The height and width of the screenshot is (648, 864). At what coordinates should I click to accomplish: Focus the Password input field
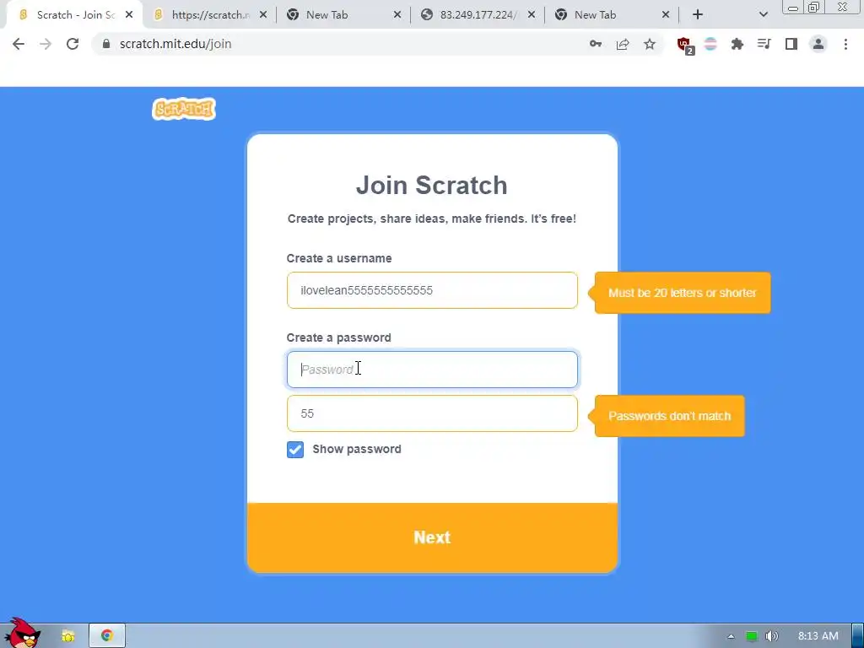point(432,370)
